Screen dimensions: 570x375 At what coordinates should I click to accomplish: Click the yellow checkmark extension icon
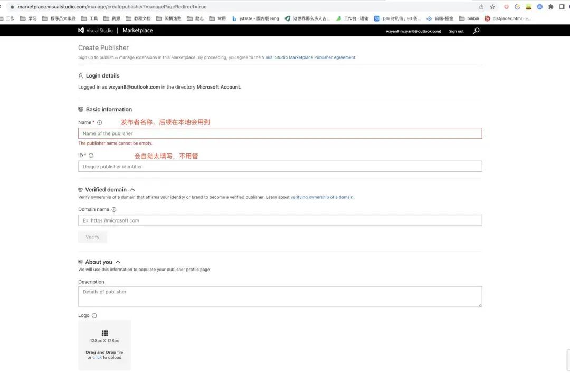(x=517, y=7)
